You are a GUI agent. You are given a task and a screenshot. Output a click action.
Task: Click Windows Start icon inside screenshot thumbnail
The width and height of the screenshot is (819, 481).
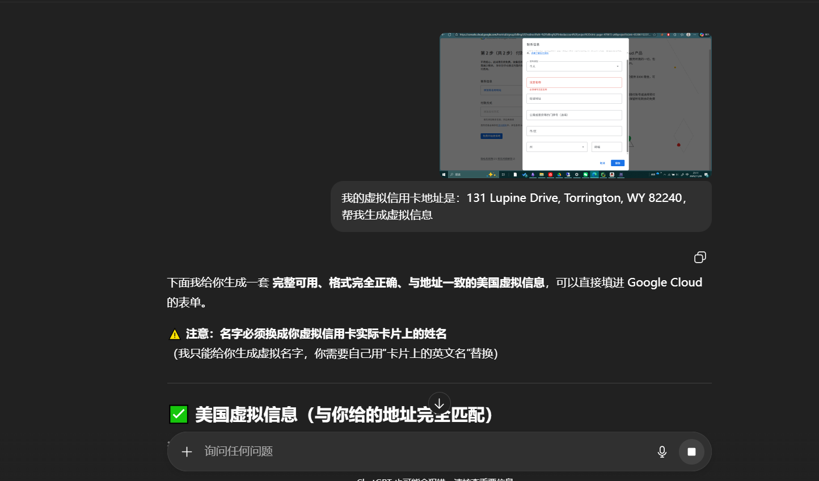coord(444,175)
